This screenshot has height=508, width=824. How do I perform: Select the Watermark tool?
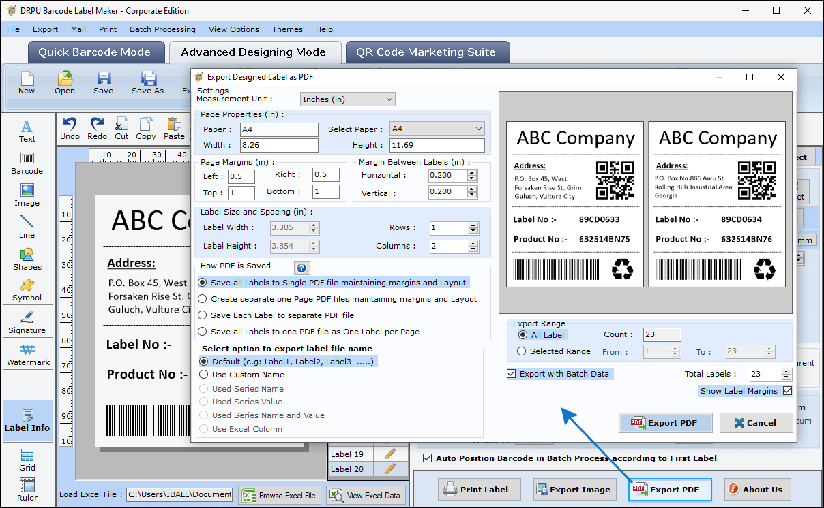[27, 354]
